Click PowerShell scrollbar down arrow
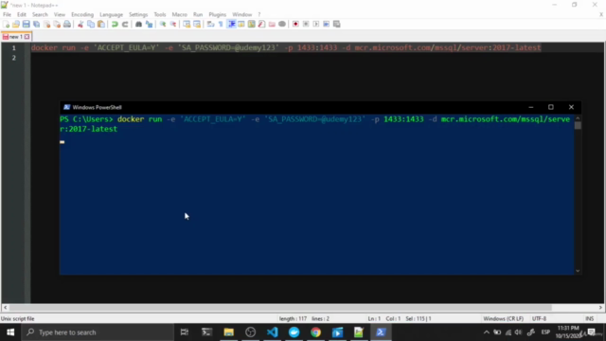 coord(578,271)
